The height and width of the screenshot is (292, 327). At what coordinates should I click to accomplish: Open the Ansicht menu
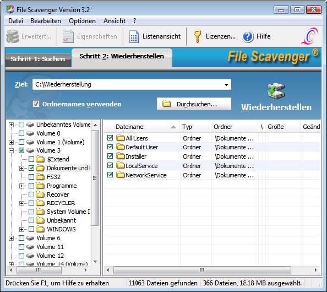click(x=115, y=21)
